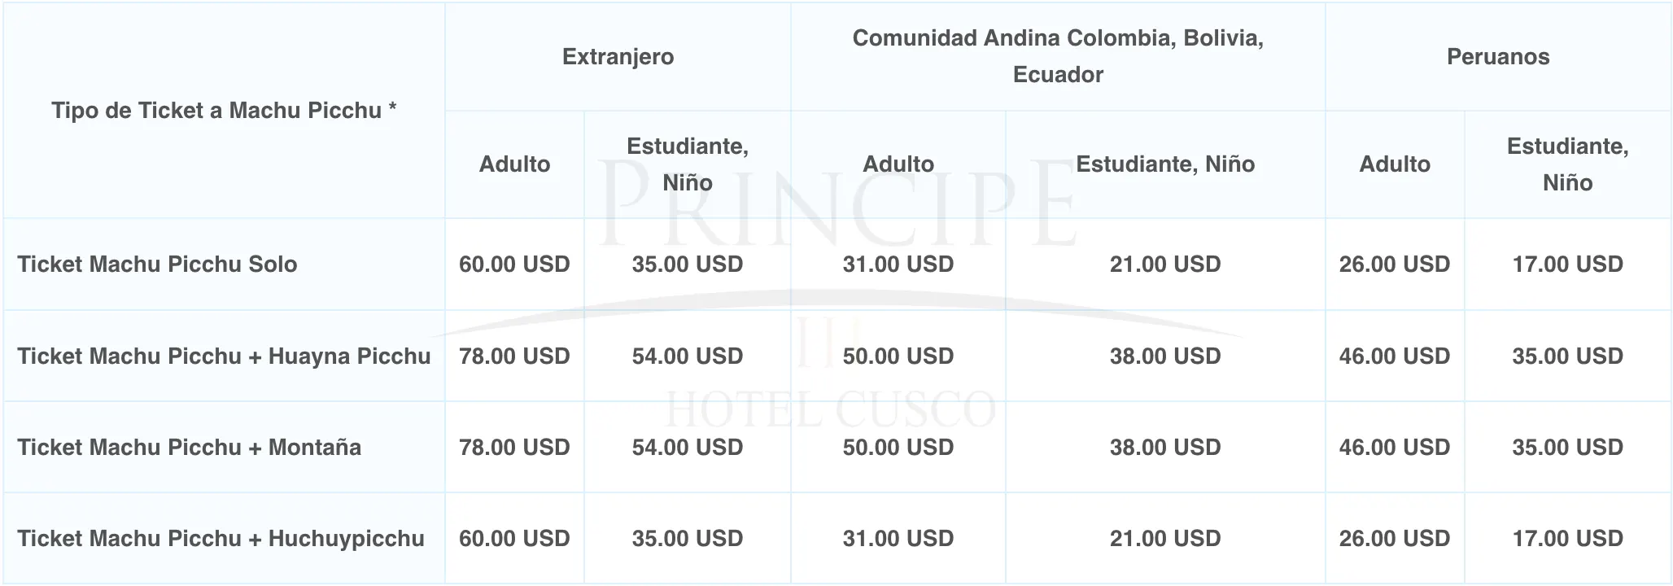Select the Ticket Machu Picchu Solo row label

(x=157, y=265)
